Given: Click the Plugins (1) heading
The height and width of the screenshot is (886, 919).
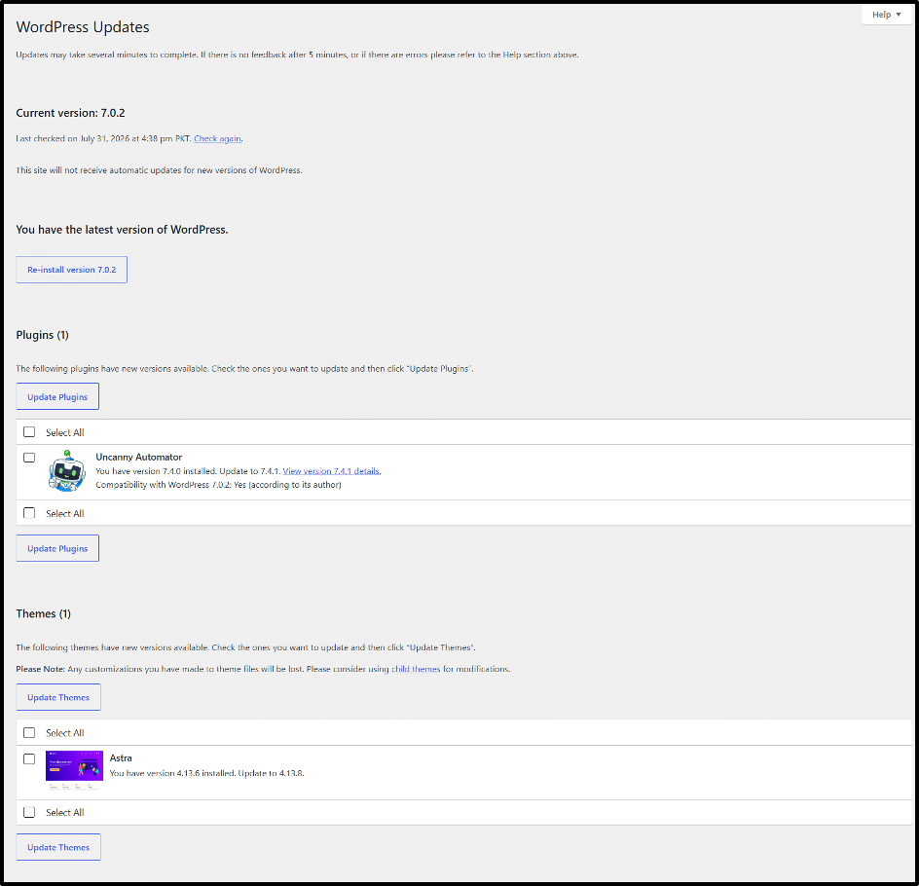Looking at the screenshot, I should (x=42, y=335).
